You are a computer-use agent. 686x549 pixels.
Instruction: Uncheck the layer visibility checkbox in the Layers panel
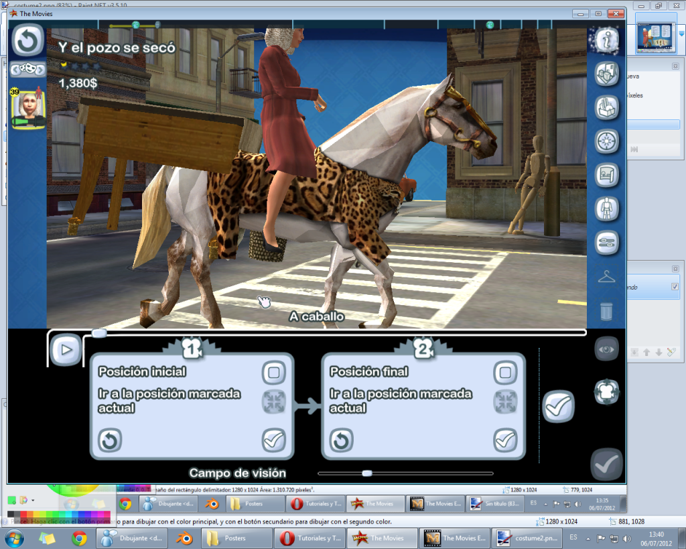pos(675,287)
